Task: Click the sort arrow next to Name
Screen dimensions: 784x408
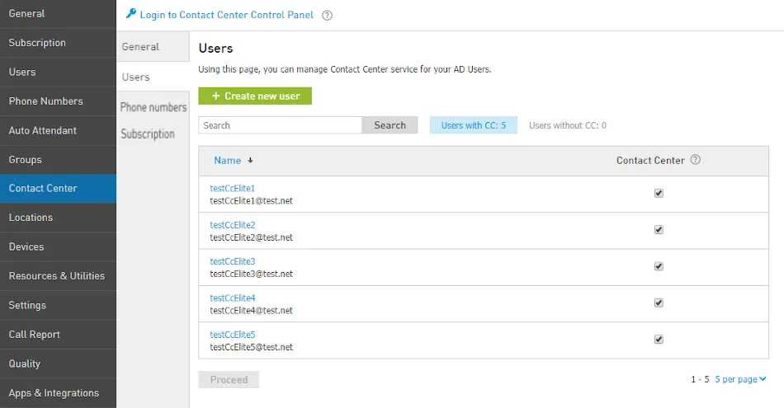Action: tap(250, 160)
